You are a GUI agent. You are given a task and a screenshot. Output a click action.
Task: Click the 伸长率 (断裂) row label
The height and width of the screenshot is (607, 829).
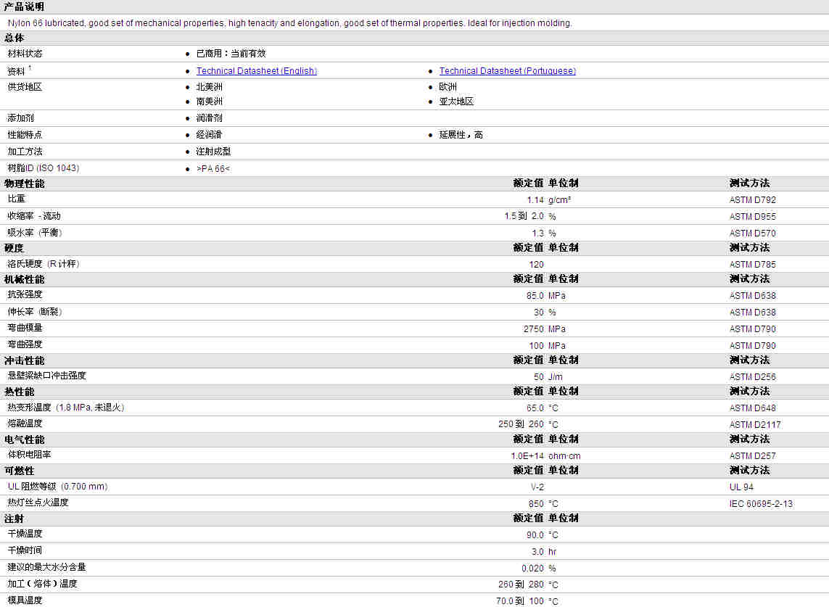tap(35, 312)
